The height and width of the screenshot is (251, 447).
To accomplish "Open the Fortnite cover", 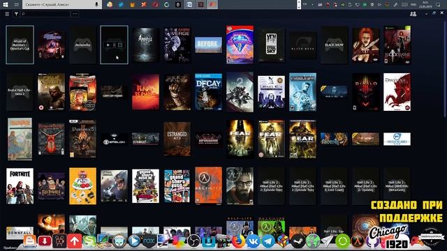I will coord(20,186).
